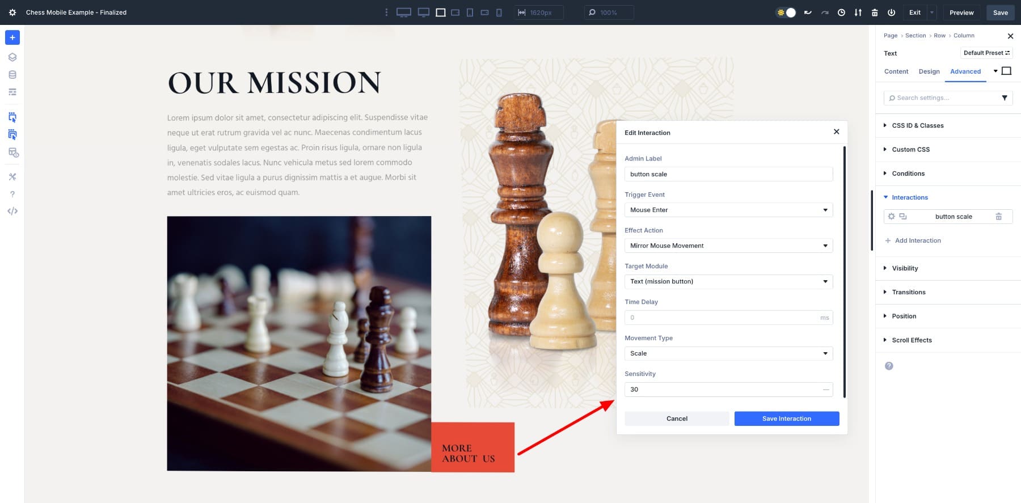This screenshot has width=1021, height=503.
Task: Switch to the Design tab
Action: tap(929, 71)
